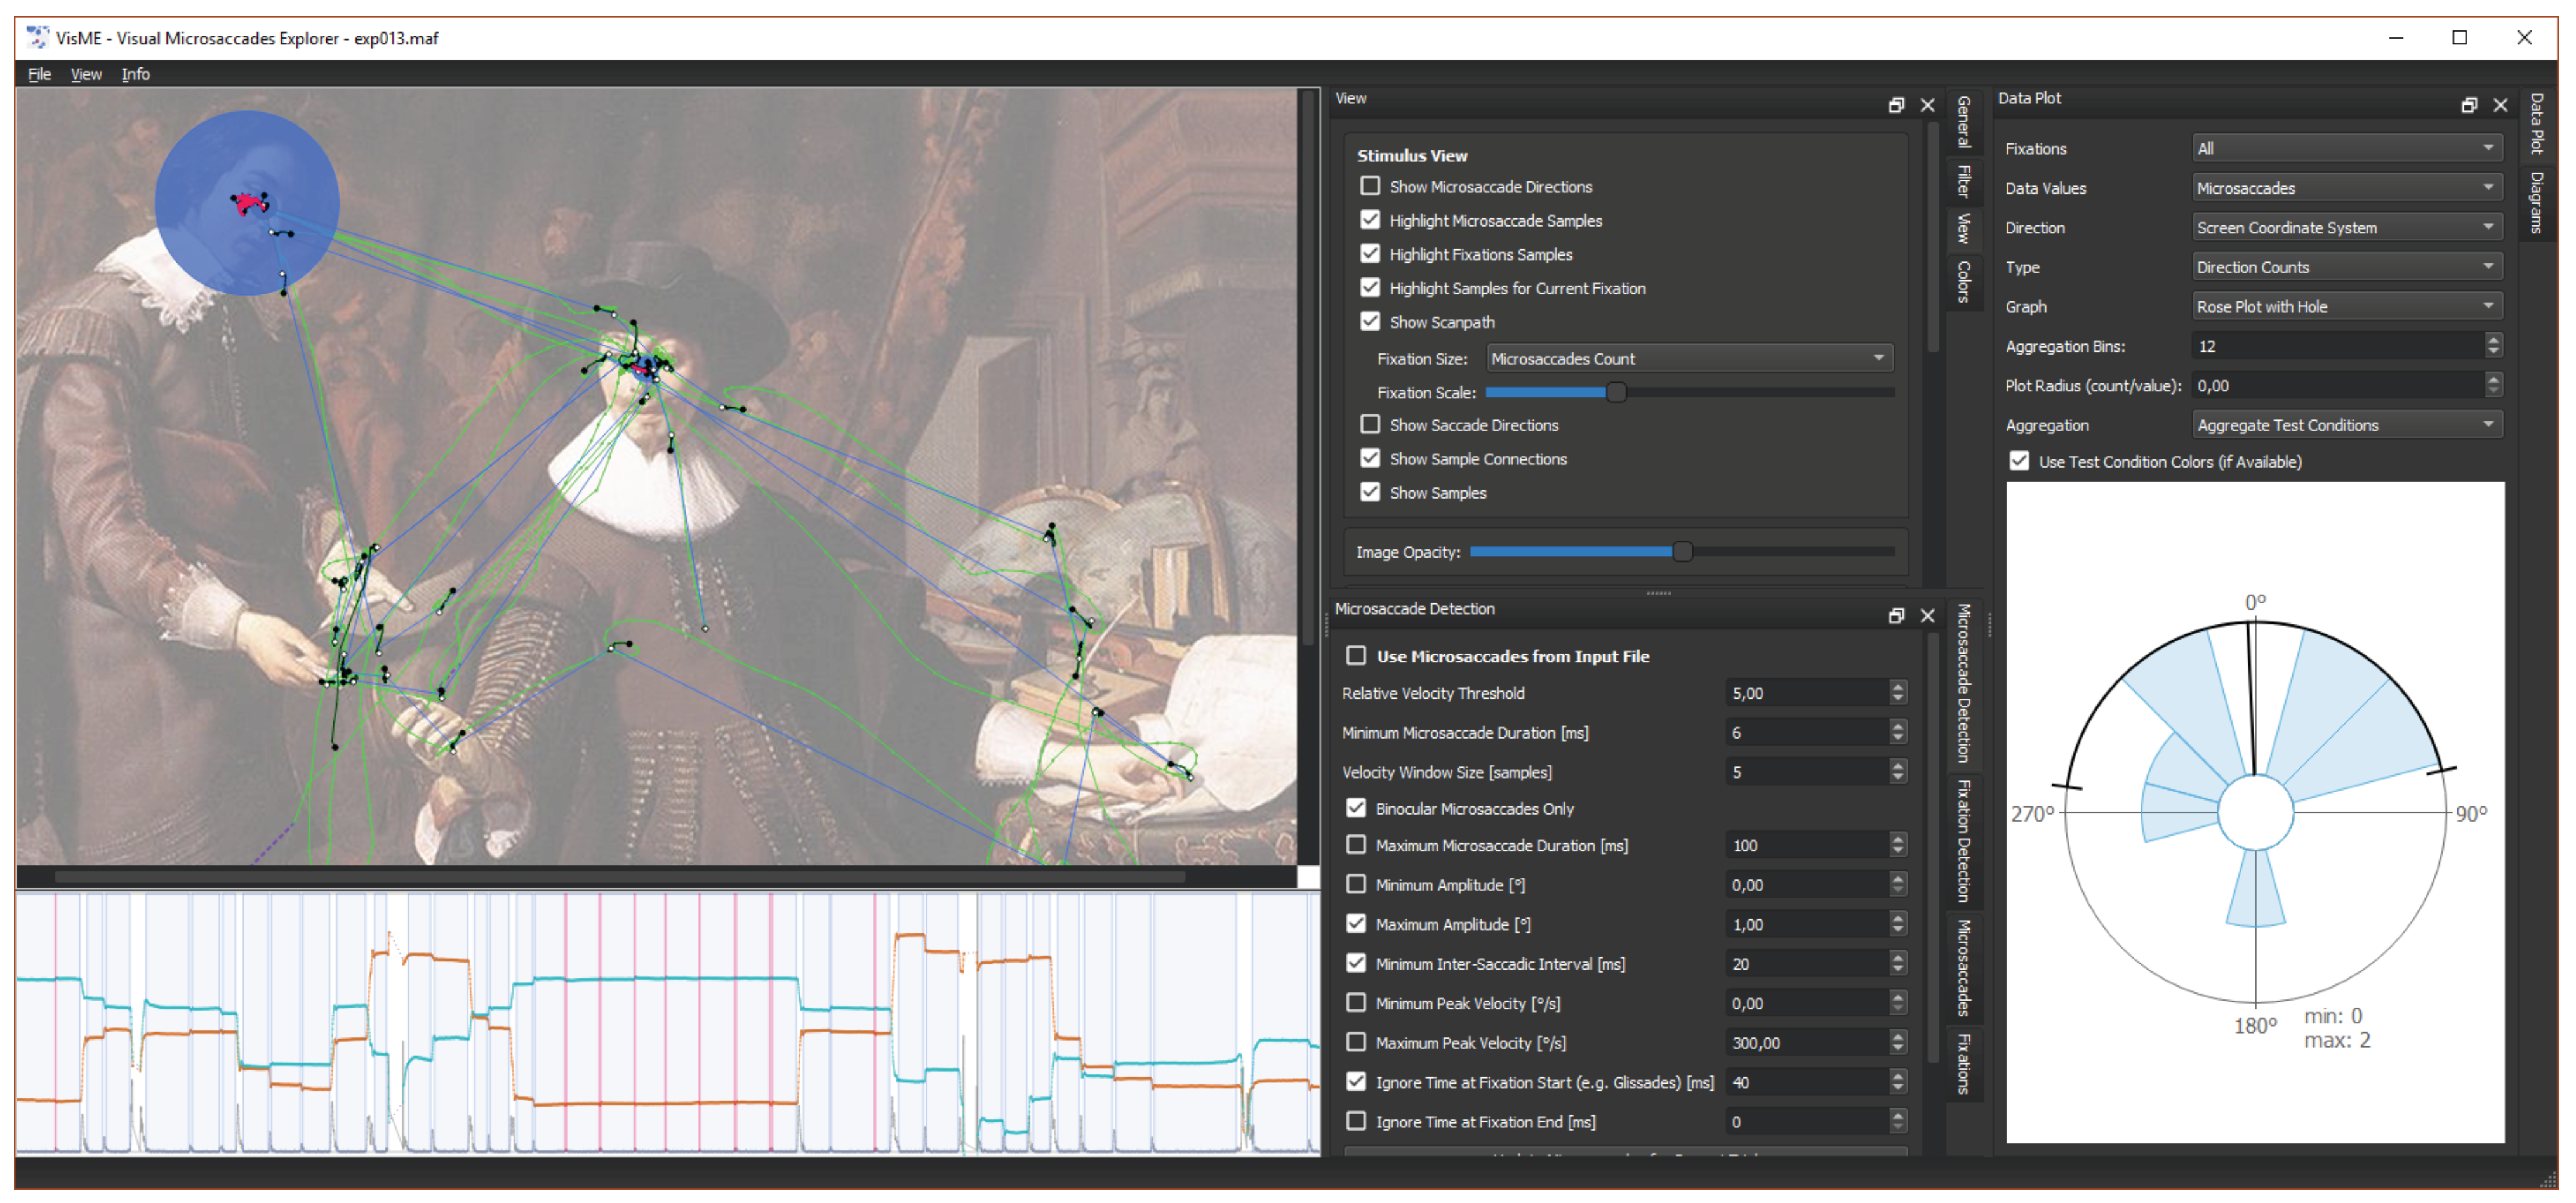Toggle Highlight Samples for Current Fixation
The height and width of the screenshot is (1203, 2576).
click(x=1370, y=288)
